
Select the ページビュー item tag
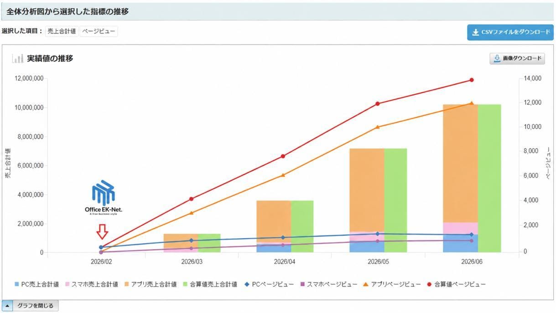(x=99, y=31)
